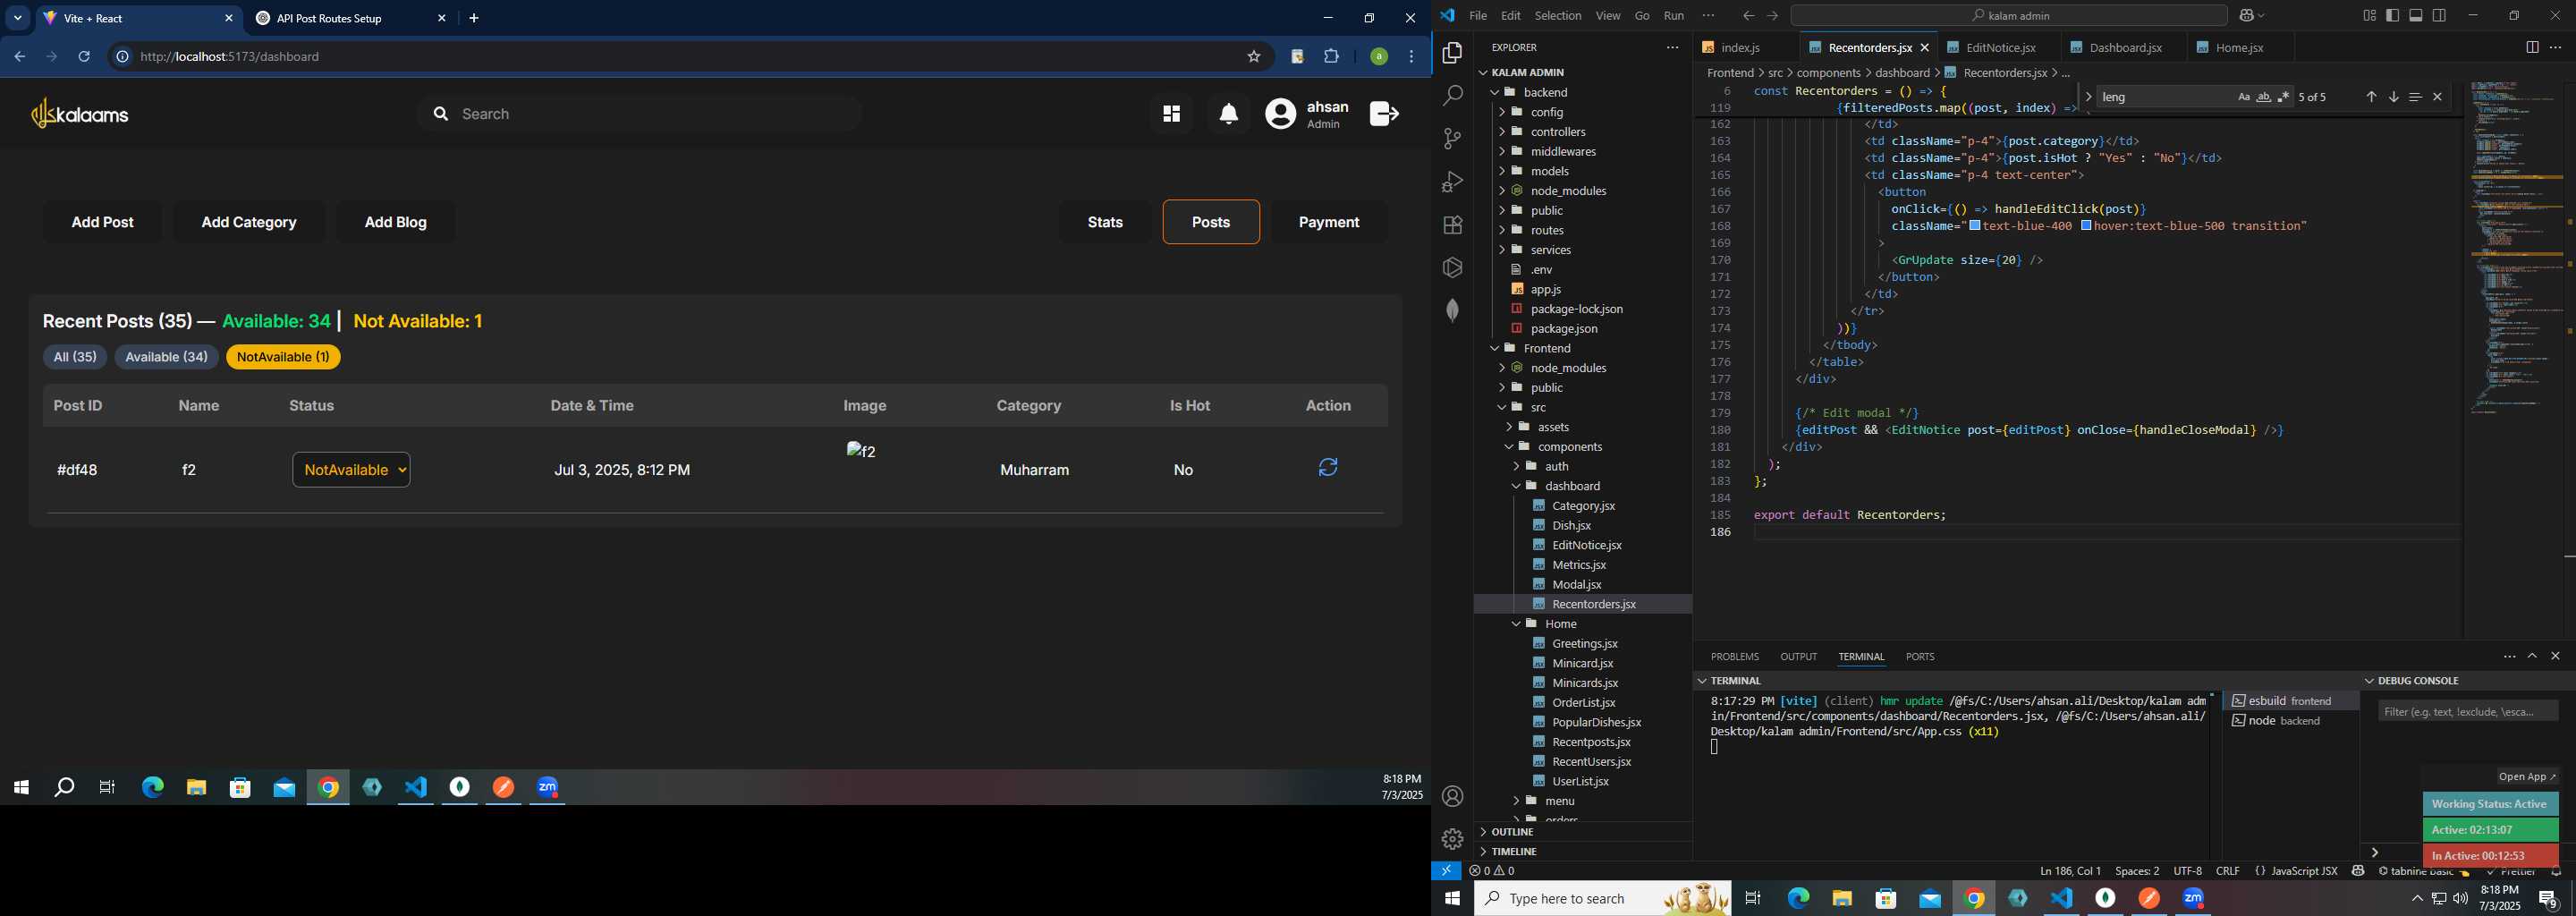Open the dashboard grid icon in Kalaams header

[1171, 114]
